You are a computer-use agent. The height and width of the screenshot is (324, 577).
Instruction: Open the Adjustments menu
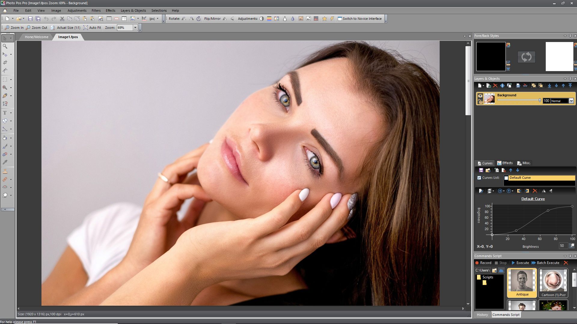coord(77,10)
